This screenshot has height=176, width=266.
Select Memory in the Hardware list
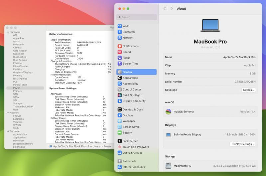[x=18, y=76]
